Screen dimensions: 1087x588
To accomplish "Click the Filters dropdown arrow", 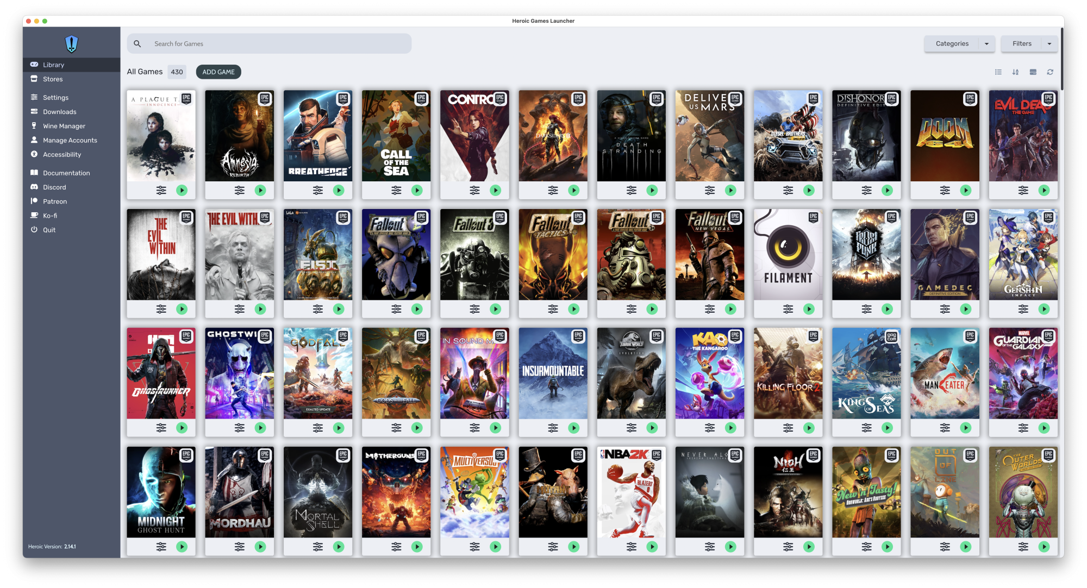I will [1049, 44].
